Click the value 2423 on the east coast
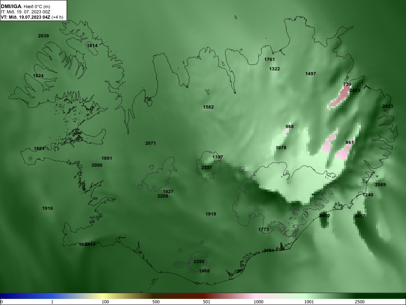The height and width of the screenshot is (305, 406). pos(388,106)
